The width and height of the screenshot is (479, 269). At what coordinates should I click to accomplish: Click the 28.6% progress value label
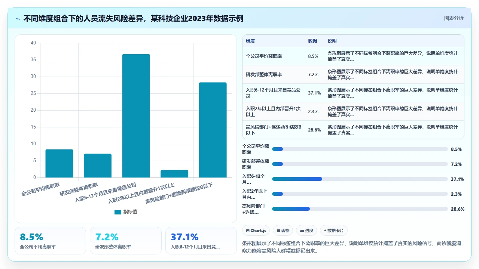coord(458,209)
